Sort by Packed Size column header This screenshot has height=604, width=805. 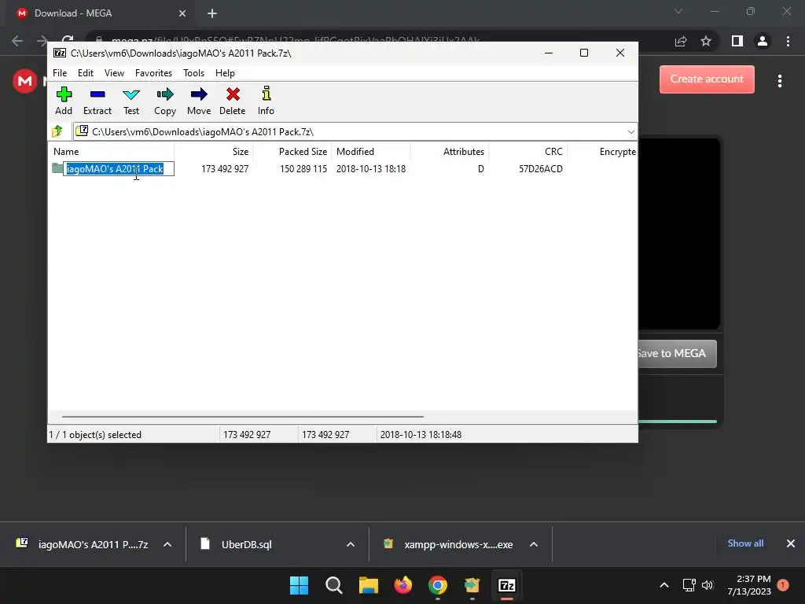292,152
